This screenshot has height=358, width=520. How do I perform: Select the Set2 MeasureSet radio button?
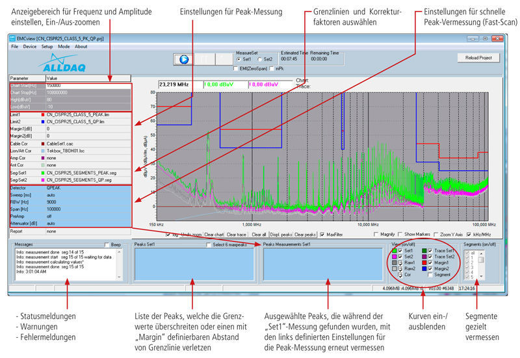click(261, 58)
